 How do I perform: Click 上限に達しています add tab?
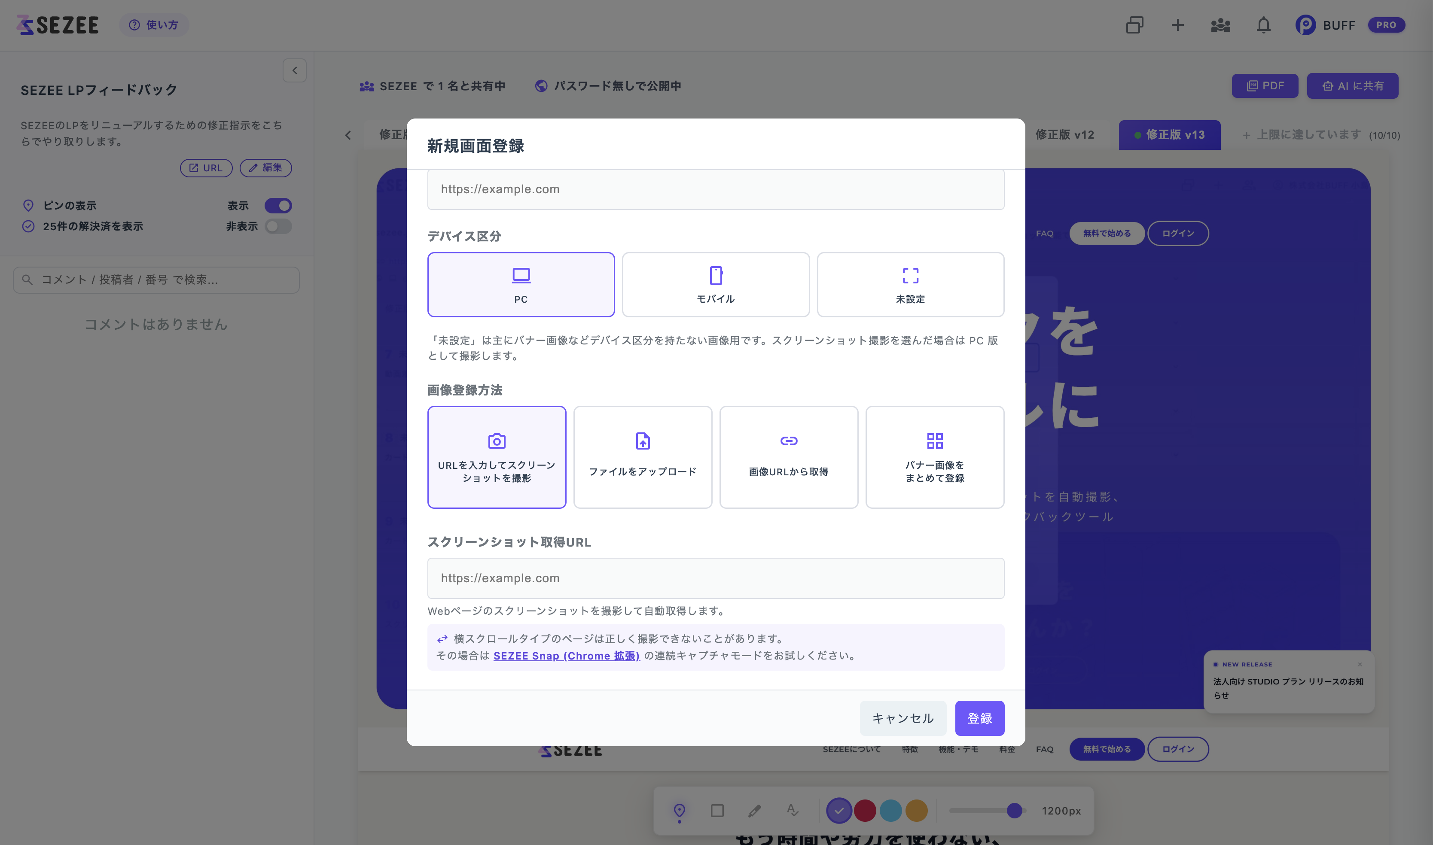coord(1302,134)
